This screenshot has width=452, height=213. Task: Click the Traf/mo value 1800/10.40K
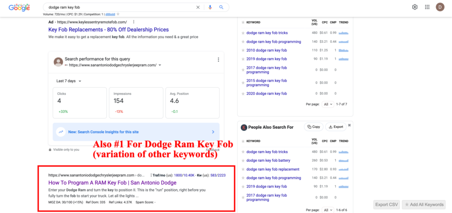(184, 175)
